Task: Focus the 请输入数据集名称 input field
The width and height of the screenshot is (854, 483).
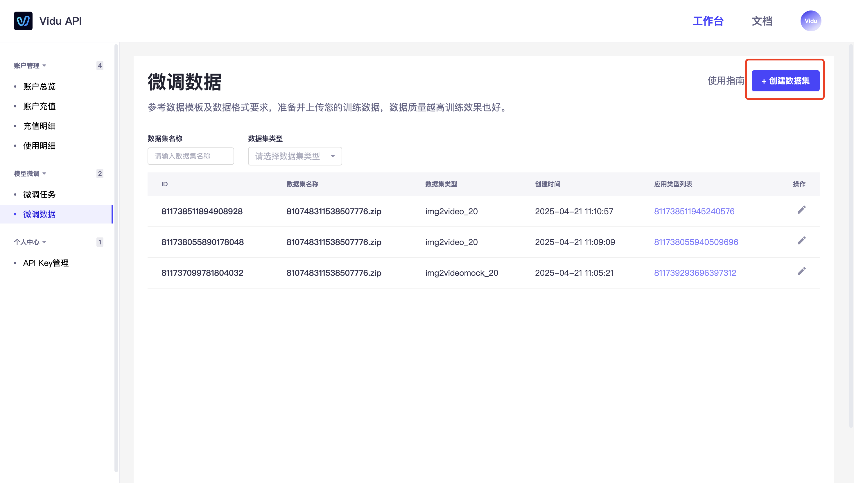Action: pyautogui.click(x=191, y=156)
